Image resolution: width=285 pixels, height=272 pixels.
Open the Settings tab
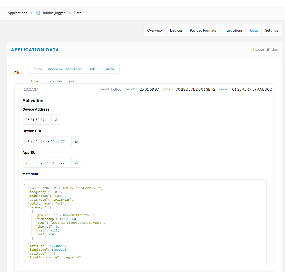tap(271, 30)
